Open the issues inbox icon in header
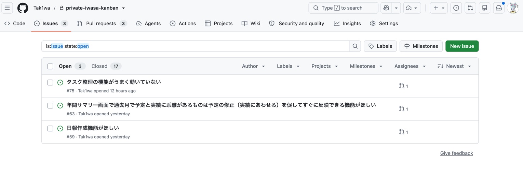The height and width of the screenshot is (175, 523). [x=456, y=8]
